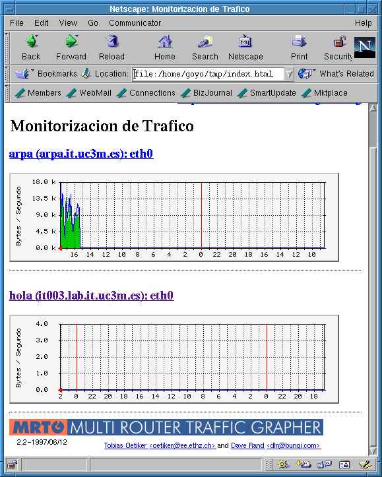
Task: Click the component bar drag handle
Action: 269,464
